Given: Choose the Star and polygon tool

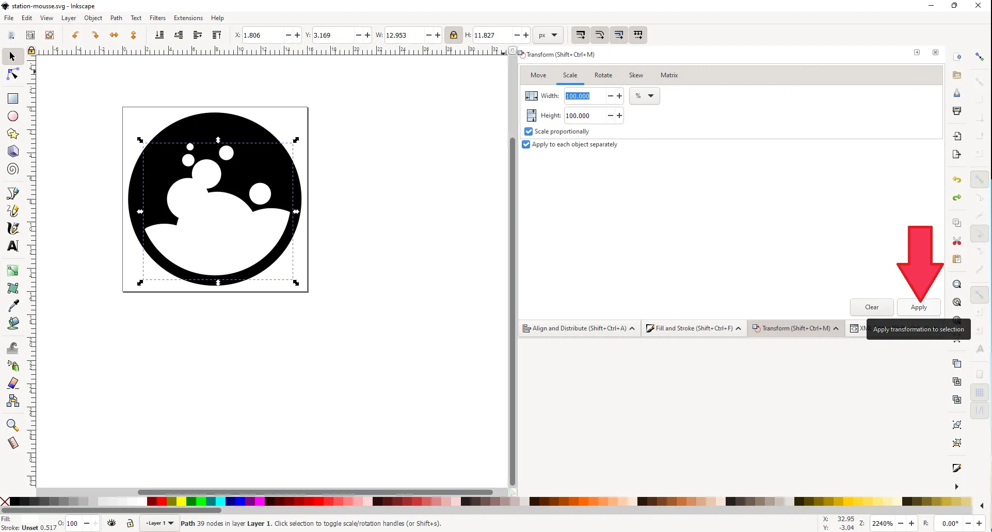Looking at the screenshot, I should click(x=12, y=134).
